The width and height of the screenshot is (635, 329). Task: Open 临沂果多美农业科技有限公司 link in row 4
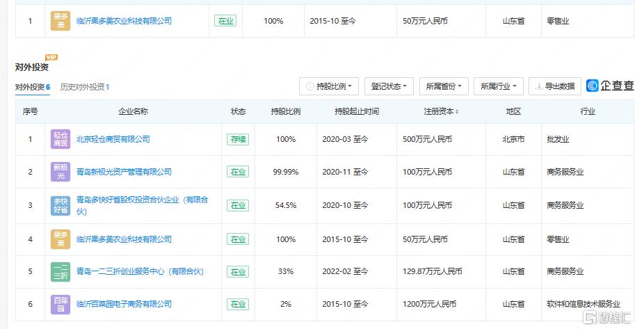click(124, 239)
